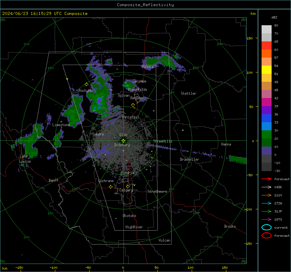Click the Innisfail city label
This screenshot has height=272, width=291.
pos(130,117)
